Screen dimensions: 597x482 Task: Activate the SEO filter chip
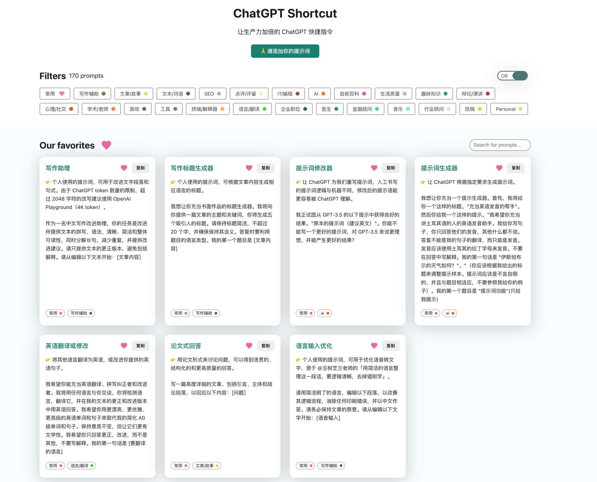coord(212,94)
